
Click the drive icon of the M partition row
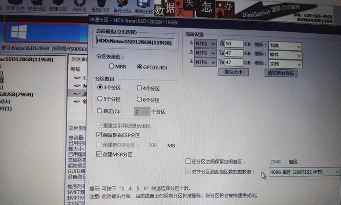coord(77,86)
